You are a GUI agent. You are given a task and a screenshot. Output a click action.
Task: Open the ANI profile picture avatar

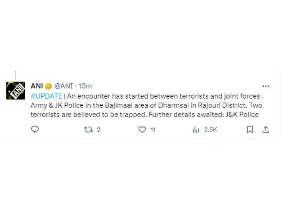[16, 91]
